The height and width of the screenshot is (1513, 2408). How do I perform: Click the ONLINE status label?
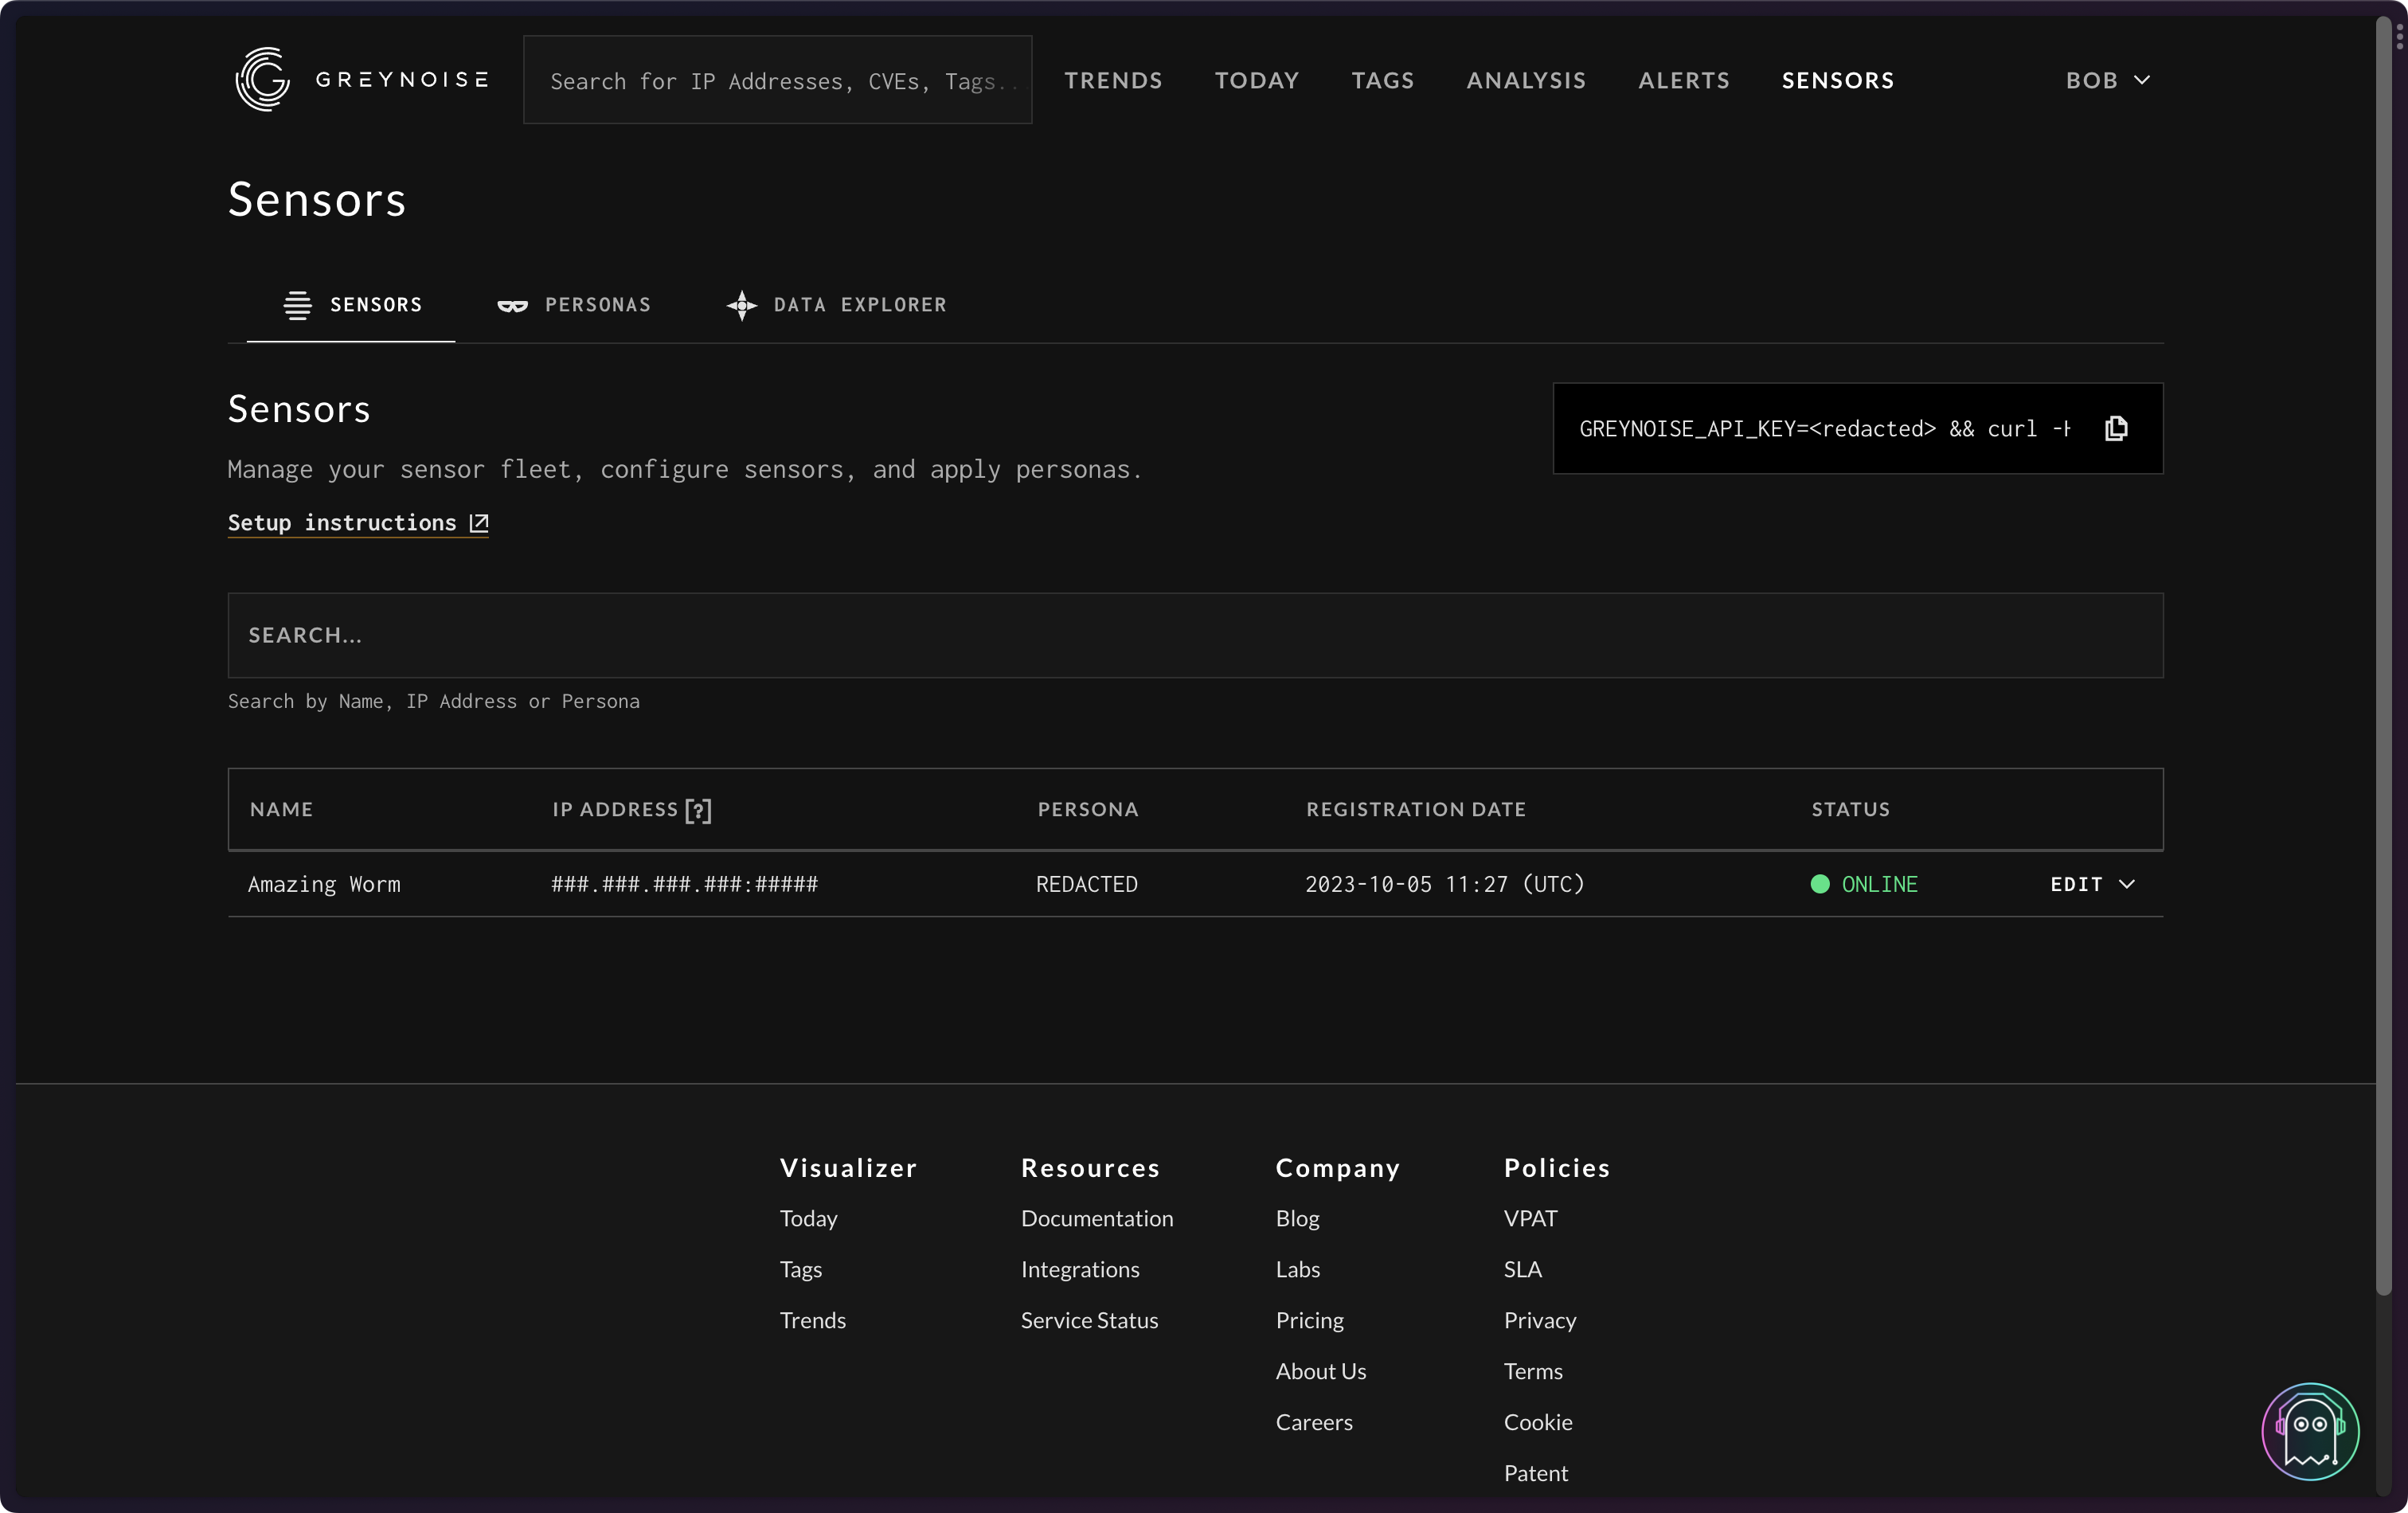coord(1879,885)
